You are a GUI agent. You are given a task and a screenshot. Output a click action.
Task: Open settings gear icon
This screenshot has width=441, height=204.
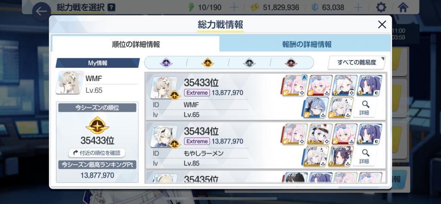381,7
